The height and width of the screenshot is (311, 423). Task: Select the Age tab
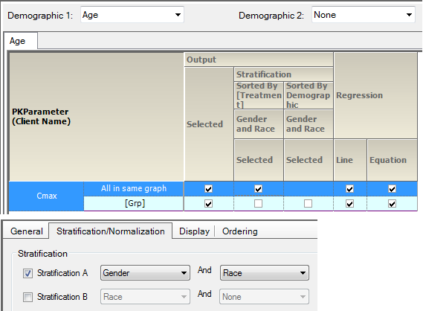tap(21, 41)
